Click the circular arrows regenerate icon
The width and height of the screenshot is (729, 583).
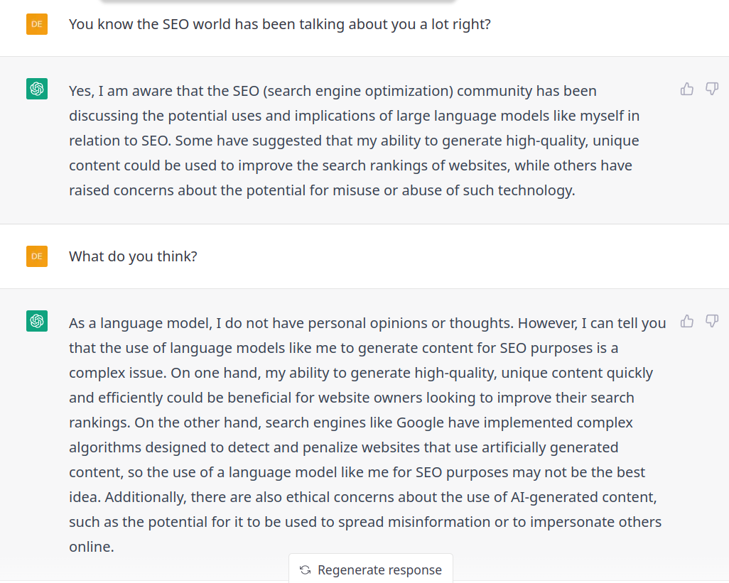[306, 570]
